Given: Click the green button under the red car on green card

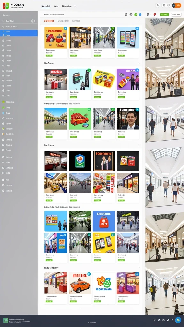Looking at the screenshot, I should [73, 137].
